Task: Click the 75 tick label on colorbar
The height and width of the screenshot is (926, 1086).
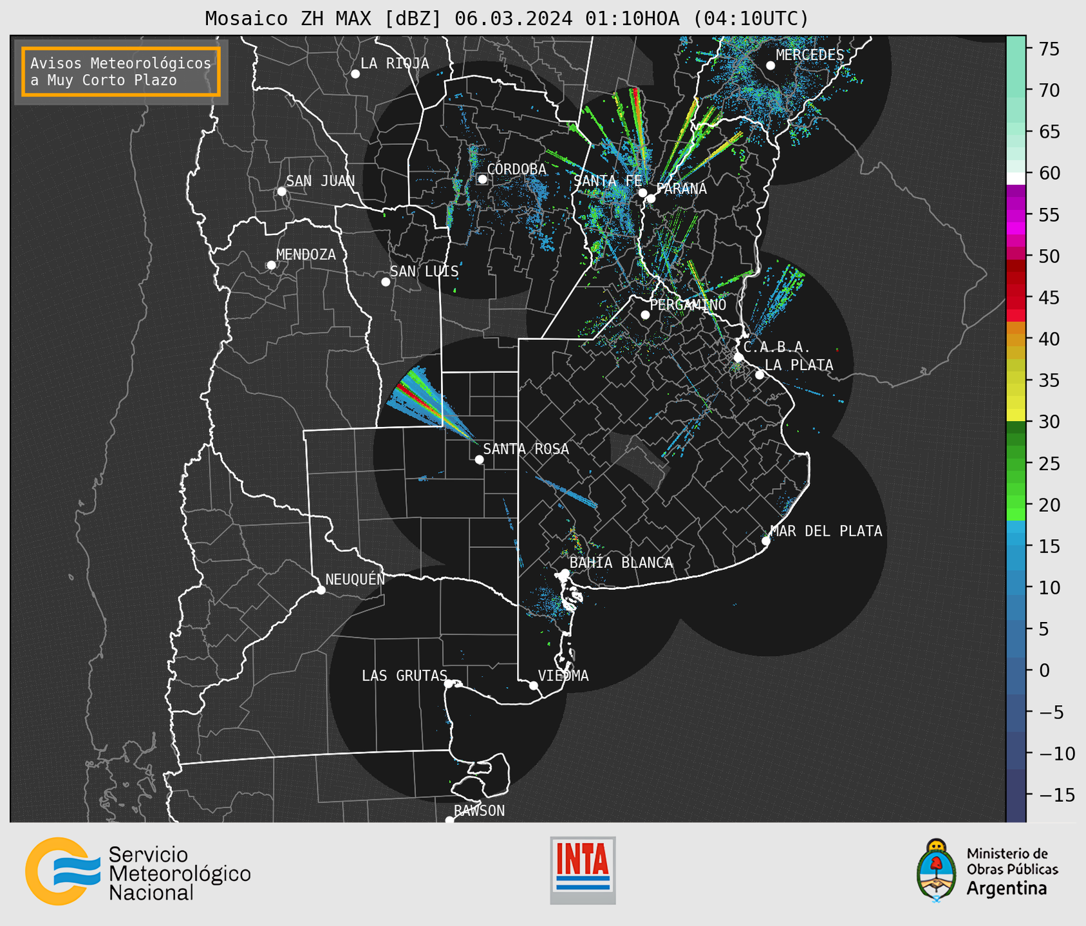Action: [1049, 49]
